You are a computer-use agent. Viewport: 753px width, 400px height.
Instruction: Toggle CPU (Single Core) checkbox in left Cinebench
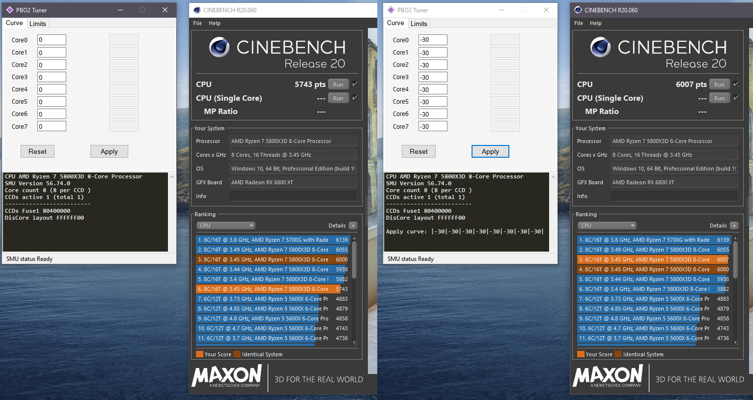coord(355,98)
